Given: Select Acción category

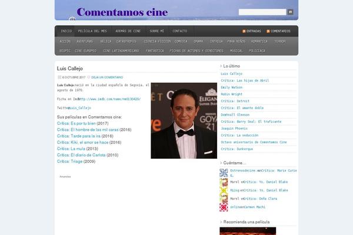Looking at the screenshot, I should point(65,41).
